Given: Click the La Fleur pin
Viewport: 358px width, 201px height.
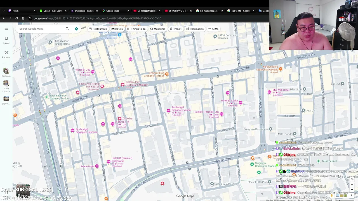Looking at the screenshot, I should (343, 83).
